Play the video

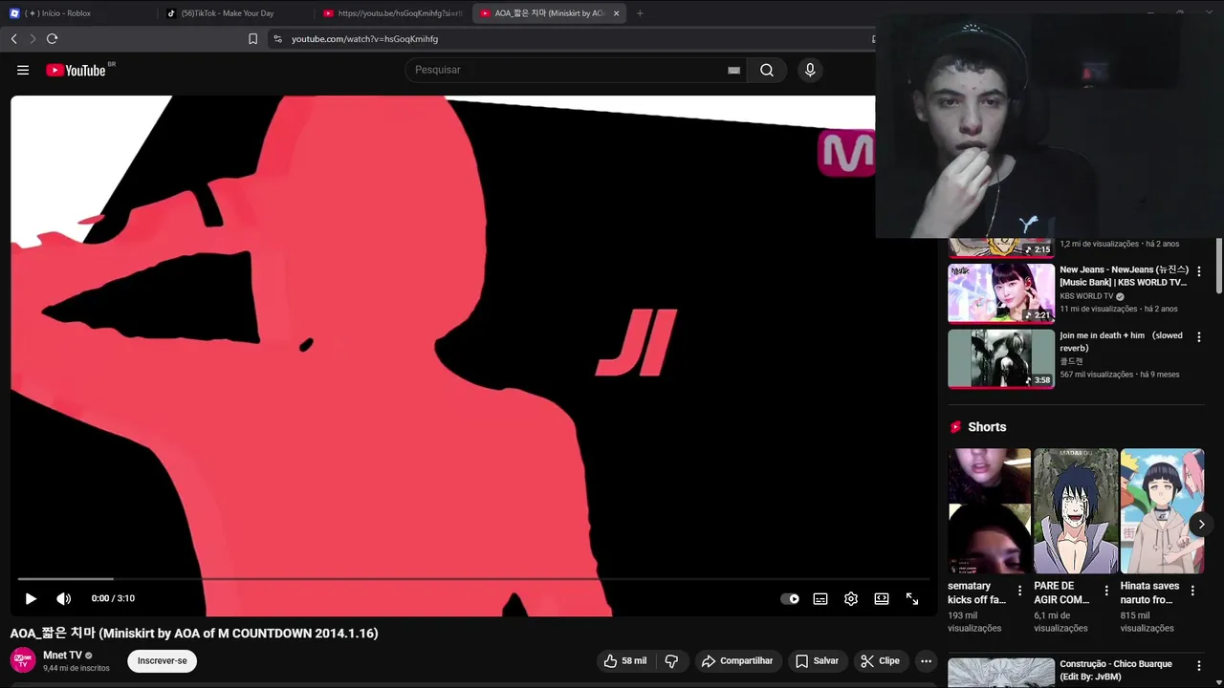tap(31, 599)
